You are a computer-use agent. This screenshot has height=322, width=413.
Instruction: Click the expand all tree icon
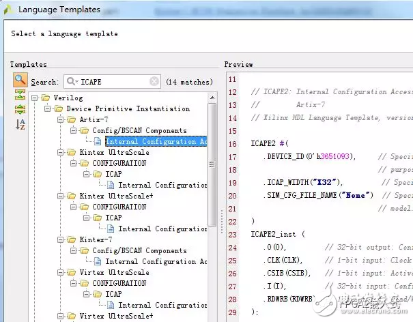[19, 109]
